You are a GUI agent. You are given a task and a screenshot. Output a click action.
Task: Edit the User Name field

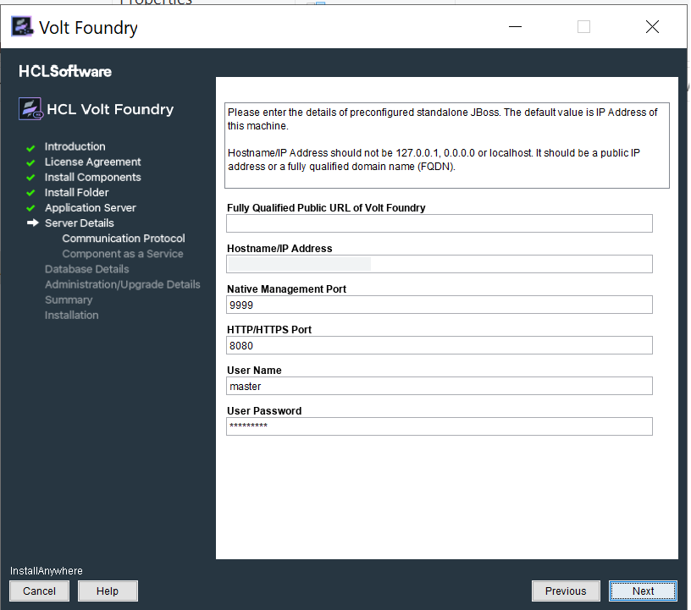[x=439, y=386]
